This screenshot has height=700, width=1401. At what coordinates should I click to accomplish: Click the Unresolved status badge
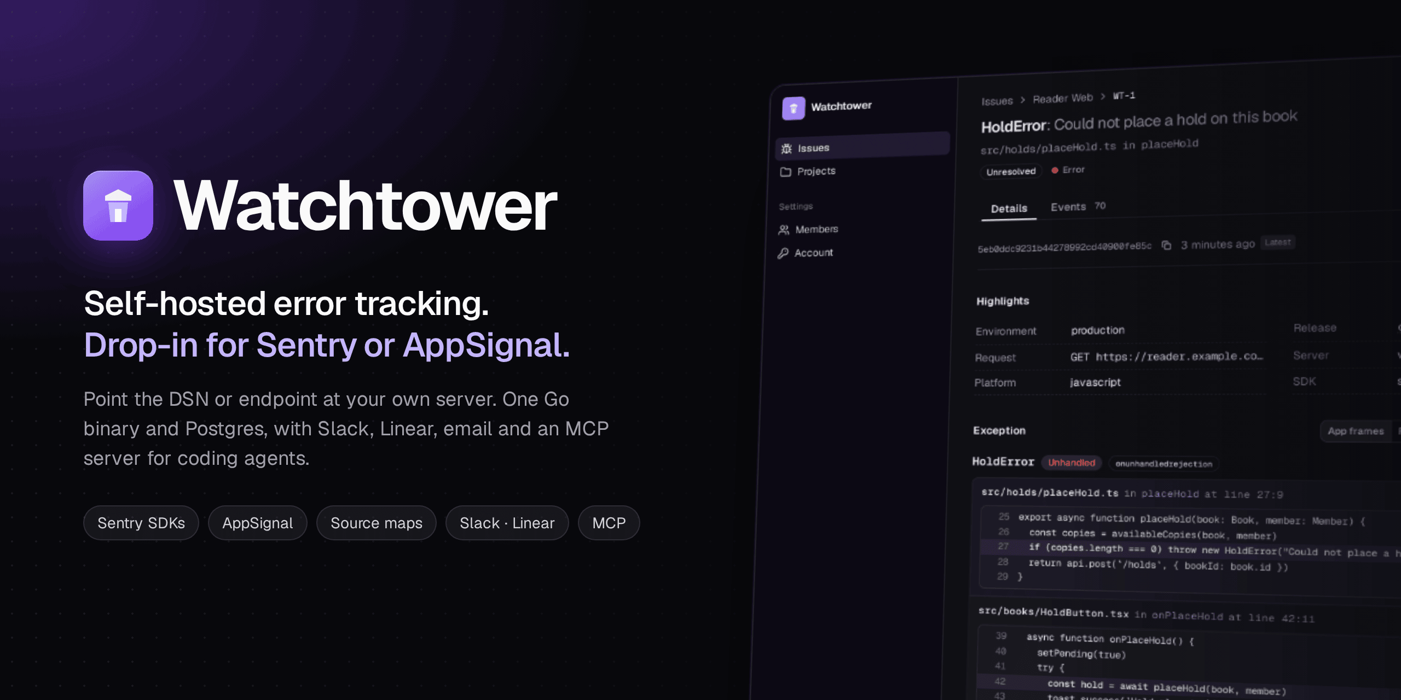tap(1011, 172)
